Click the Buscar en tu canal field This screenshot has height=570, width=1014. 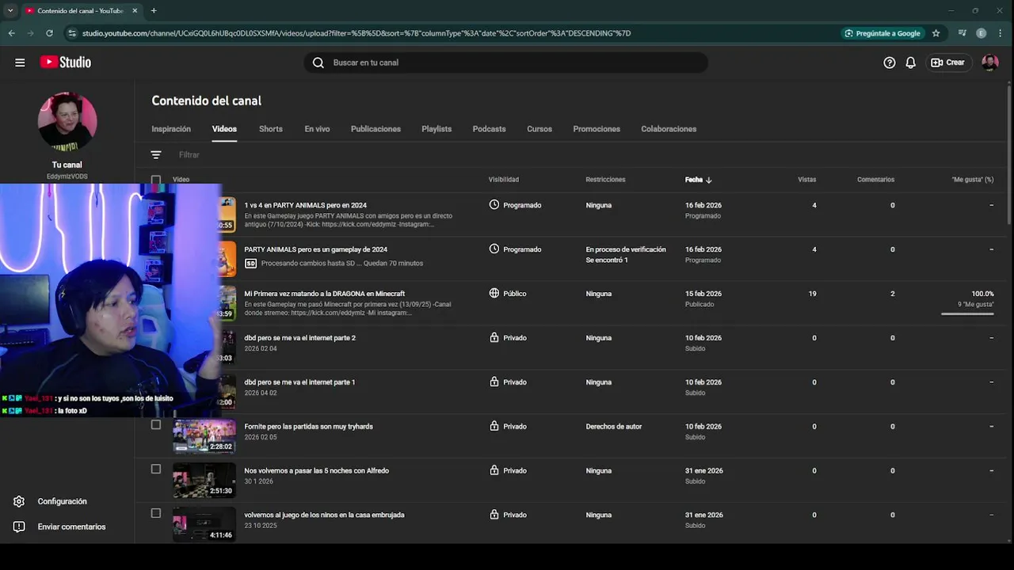pos(507,63)
